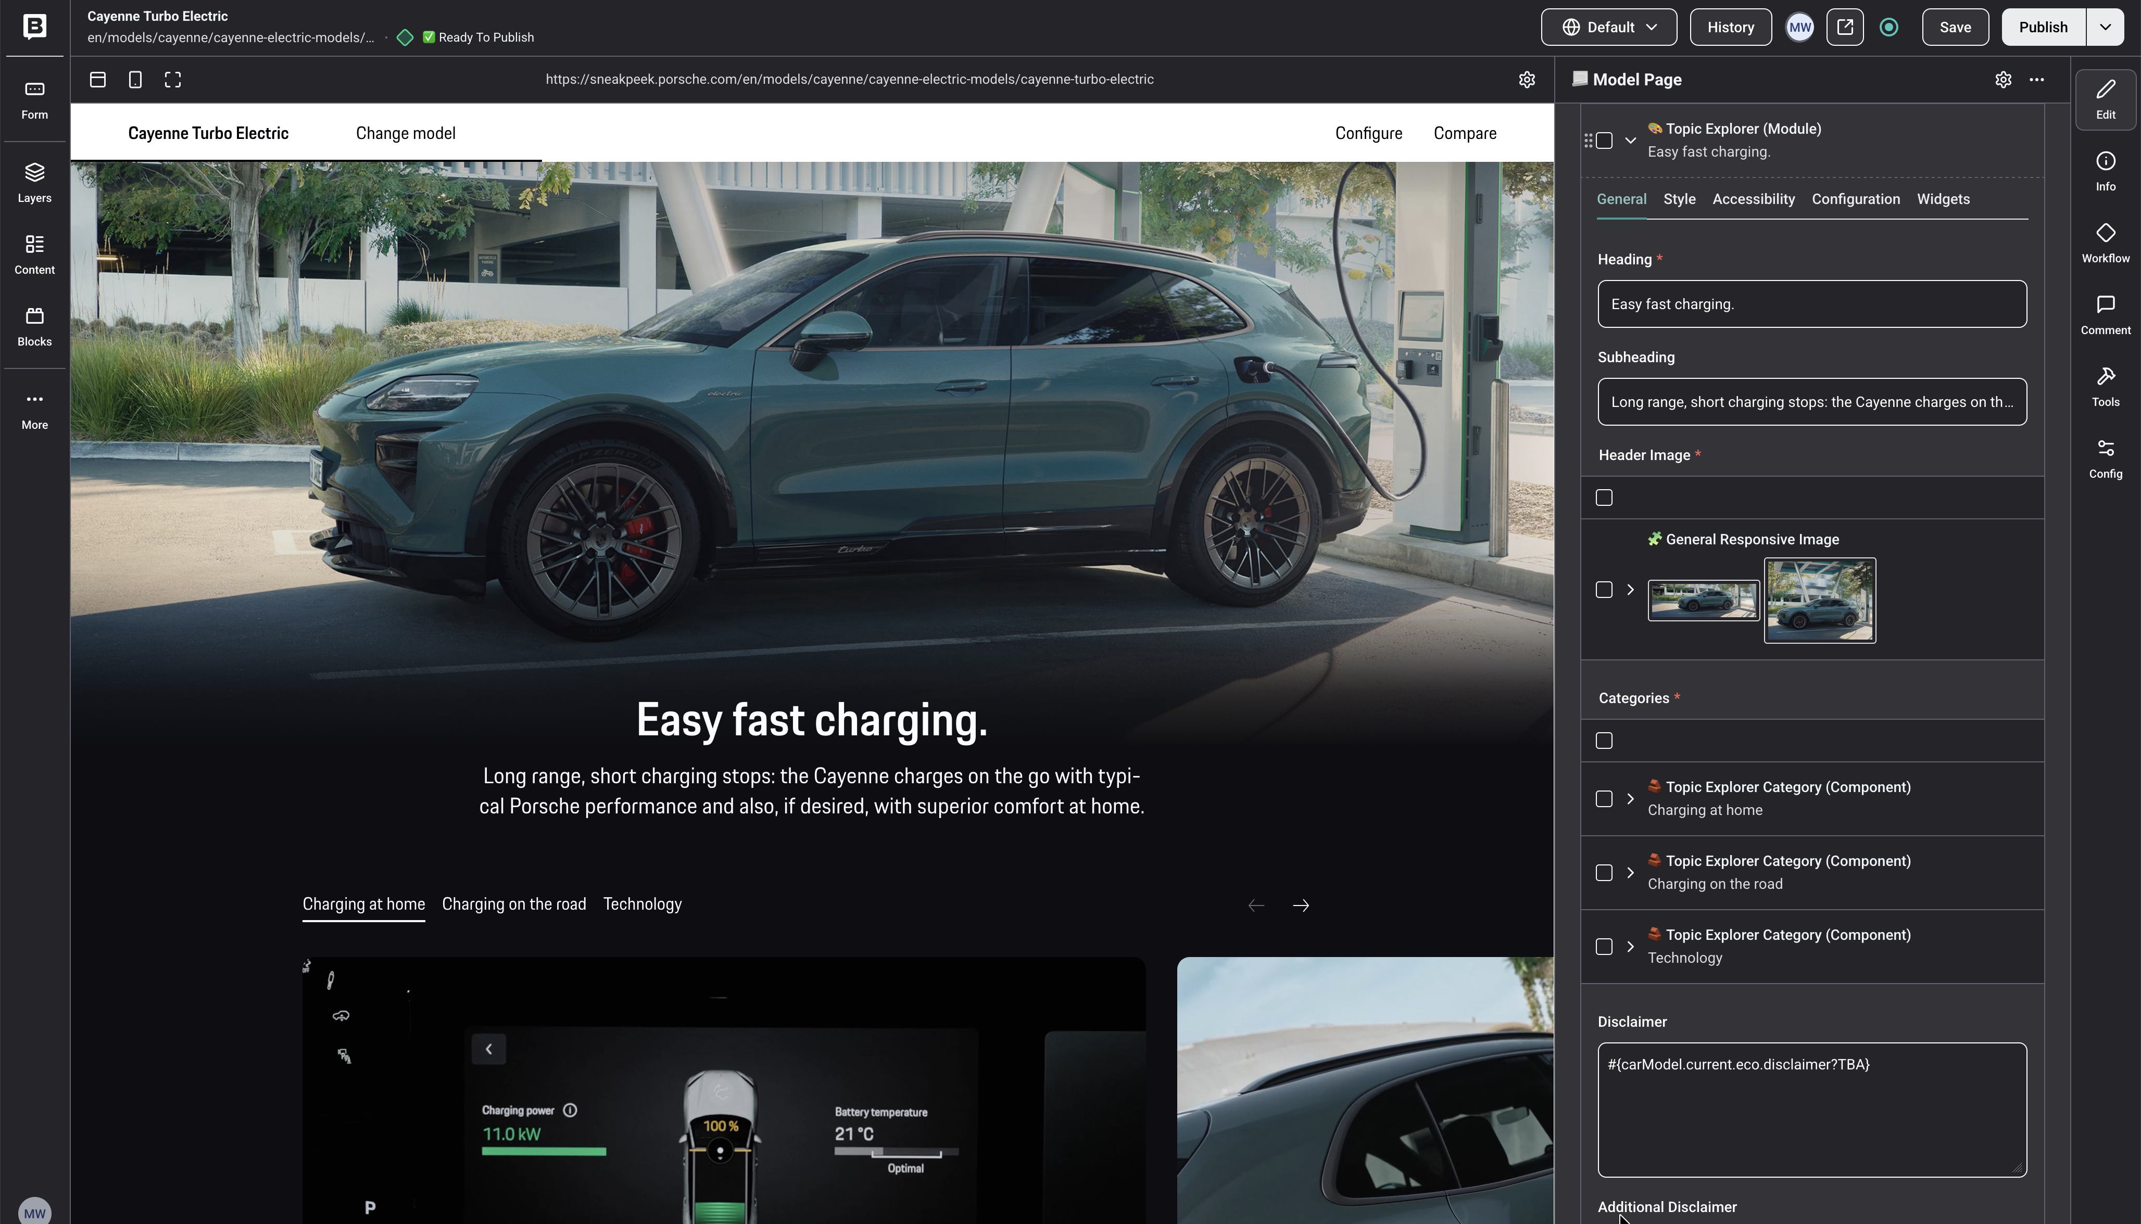The image size is (2141, 1224).
Task: Open the Publish split-button dropdown arrow
Action: [x=2105, y=27]
